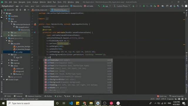Image resolution: width=188 pixels, height=106 pixels.
Task: Click the Windows Start button
Action: pyautogui.click(x=3, y=103)
